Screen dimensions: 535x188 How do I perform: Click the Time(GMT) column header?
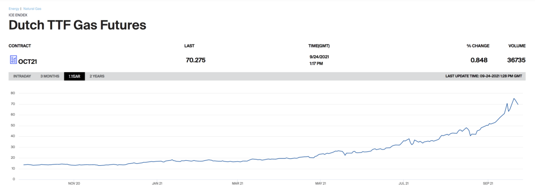319,45
